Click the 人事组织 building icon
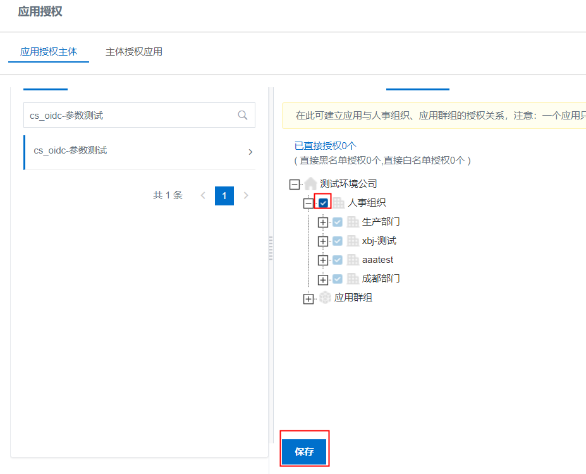 [x=339, y=203]
